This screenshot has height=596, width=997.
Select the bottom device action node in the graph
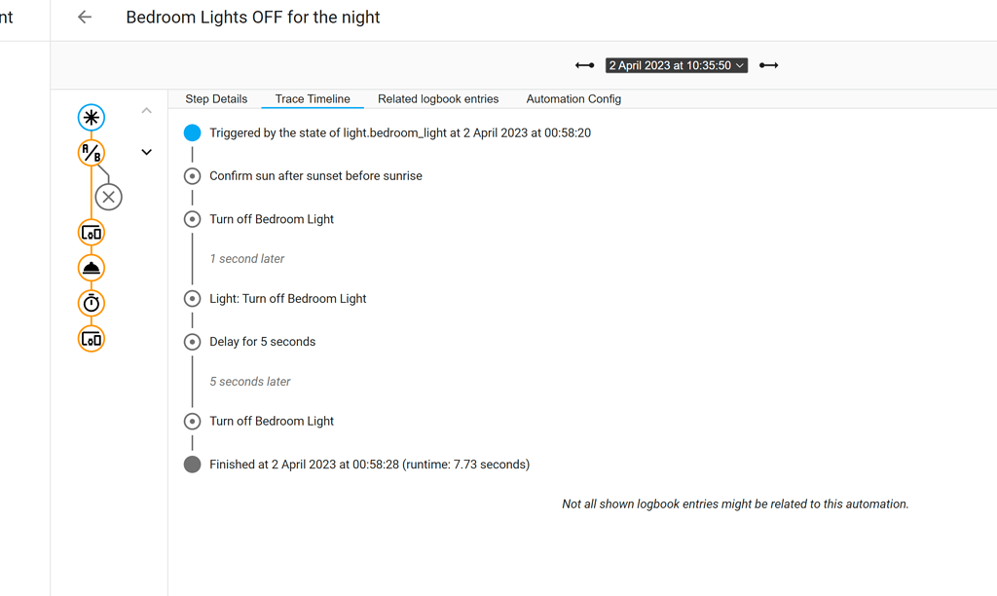[91, 339]
